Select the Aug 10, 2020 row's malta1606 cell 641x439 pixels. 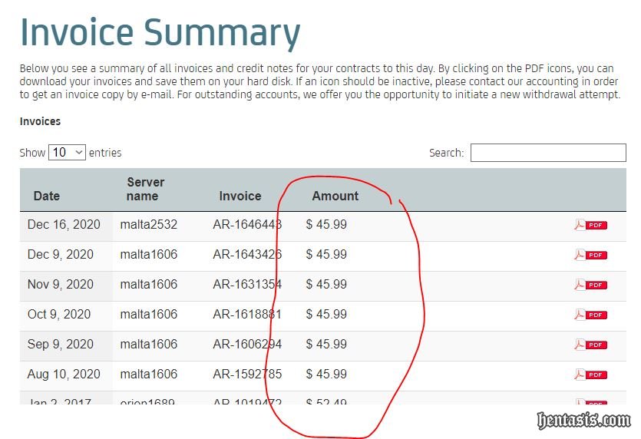tap(148, 375)
